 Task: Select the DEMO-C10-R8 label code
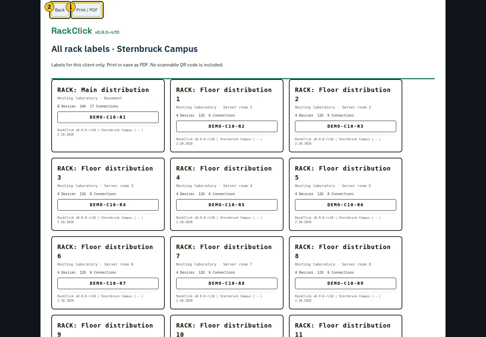click(227, 283)
